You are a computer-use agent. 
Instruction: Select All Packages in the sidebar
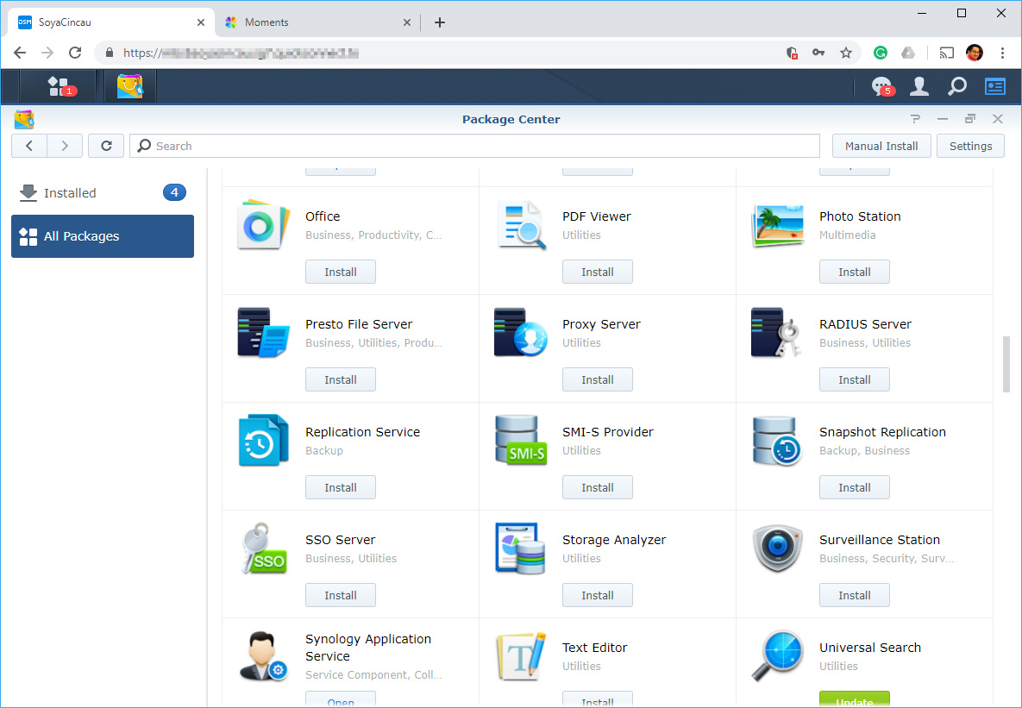click(103, 236)
